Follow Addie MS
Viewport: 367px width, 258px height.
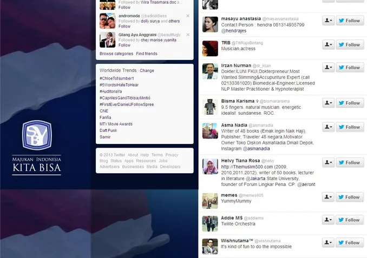click(x=350, y=220)
